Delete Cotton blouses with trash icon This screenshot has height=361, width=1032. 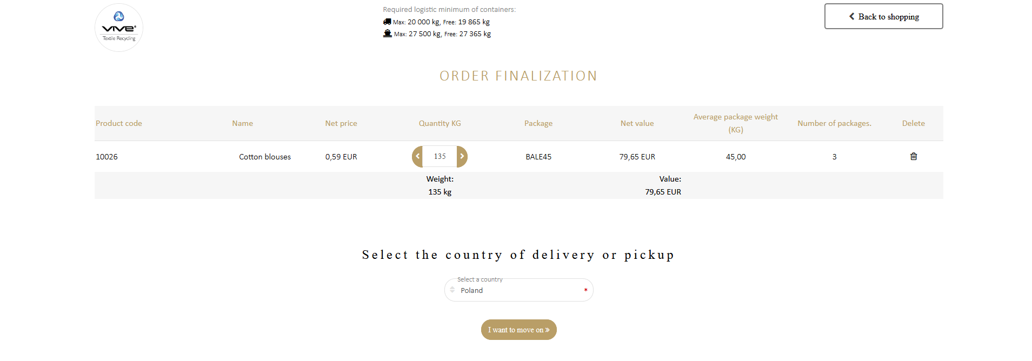coord(914,156)
